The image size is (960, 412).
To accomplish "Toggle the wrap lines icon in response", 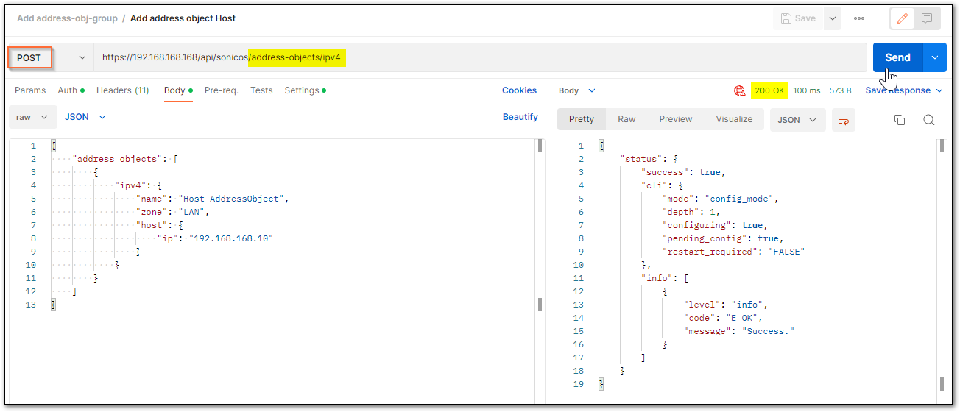I will pos(844,120).
